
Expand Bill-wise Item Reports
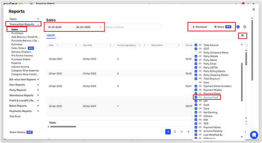coord(24,79)
